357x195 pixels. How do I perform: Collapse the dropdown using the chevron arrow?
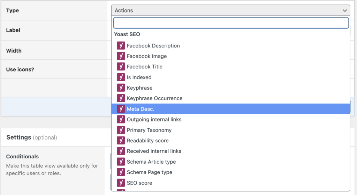tap(345, 10)
